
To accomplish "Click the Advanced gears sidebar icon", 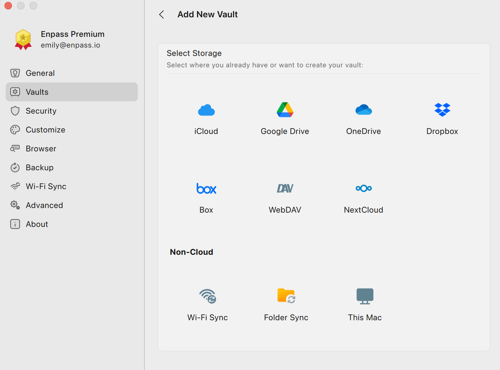I will click(15, 205).
